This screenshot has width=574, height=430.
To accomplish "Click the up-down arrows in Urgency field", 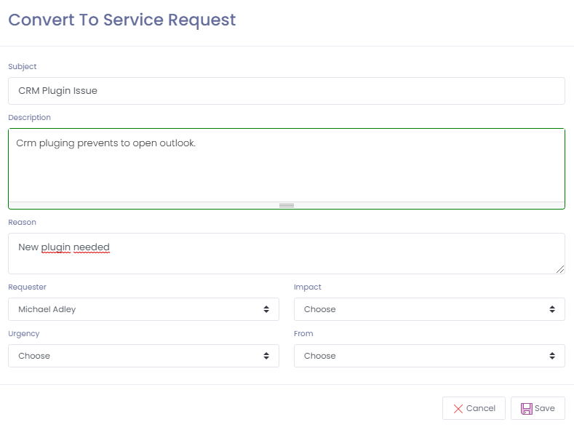I will (x=266, y=356).
